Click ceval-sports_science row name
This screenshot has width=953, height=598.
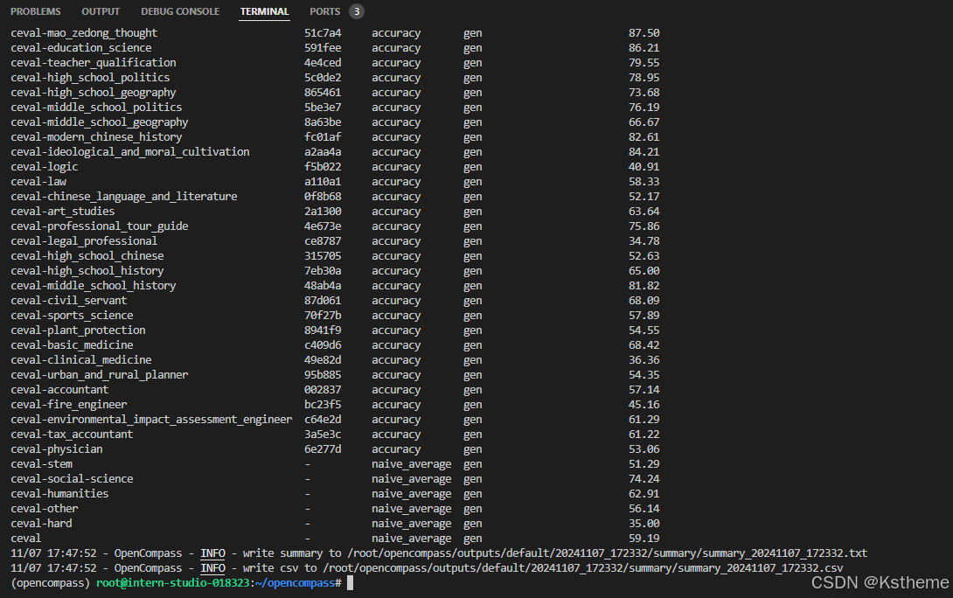point(72,316)
